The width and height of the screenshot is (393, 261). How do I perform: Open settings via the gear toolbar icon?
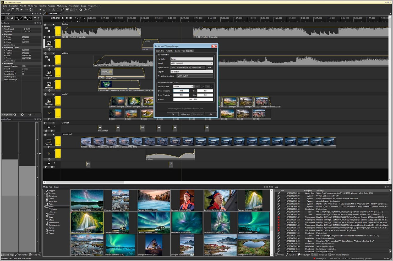point(81,10)
